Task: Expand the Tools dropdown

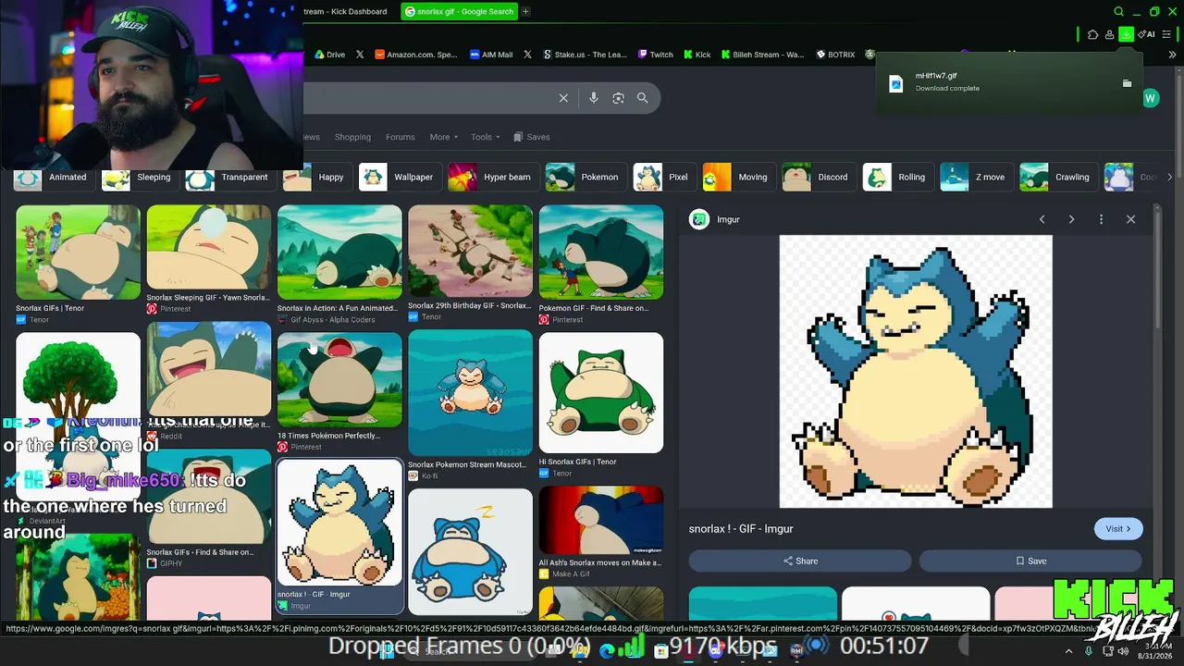Action: coord(486,137)
